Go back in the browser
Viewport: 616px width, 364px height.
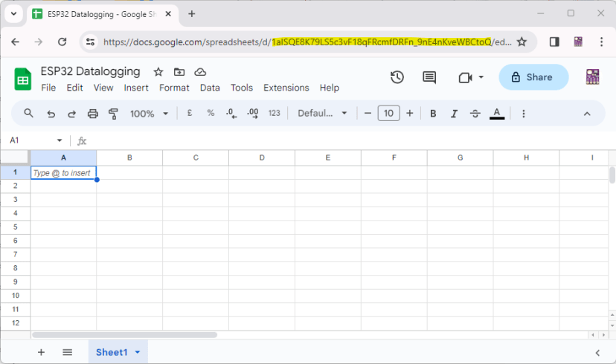(16, 42)
